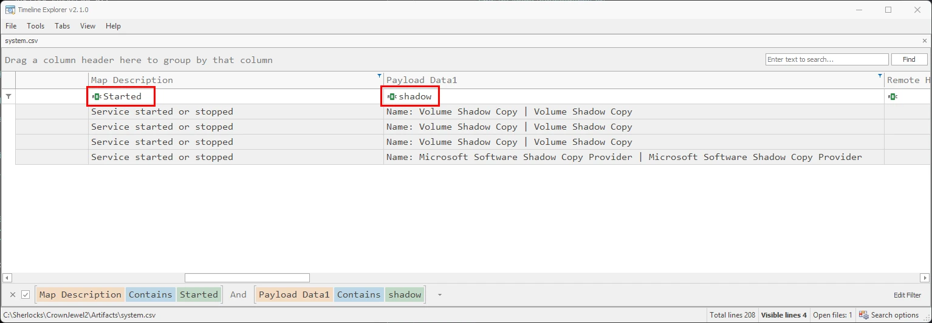
Task: Open the Edit Filter dialog
Action: (x=907, y=295)
